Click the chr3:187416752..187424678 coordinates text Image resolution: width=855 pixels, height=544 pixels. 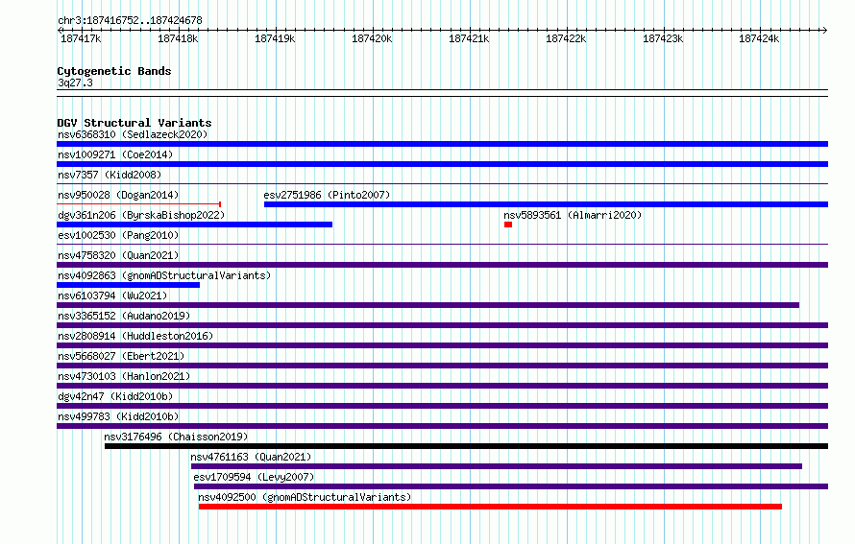coord(130,20)
